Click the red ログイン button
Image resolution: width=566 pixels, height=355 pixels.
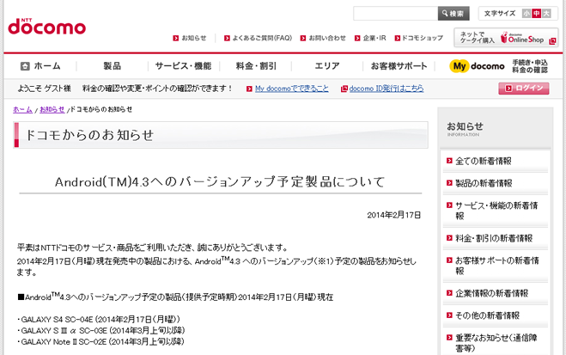[x=524, y=89]
